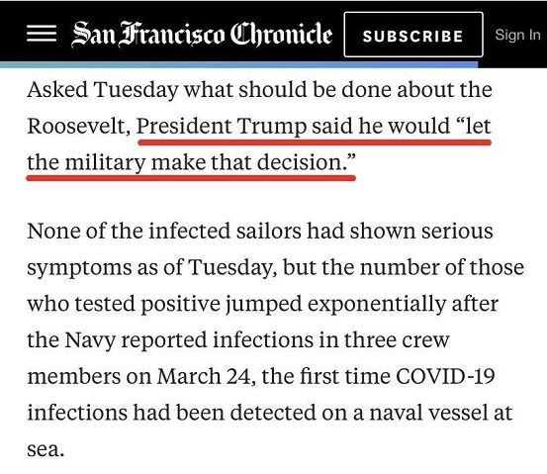The width and height of the screenshot is (547, 474).
Task: Click the phrase "tested positive" in the article
Action: (x=147, y=305)
